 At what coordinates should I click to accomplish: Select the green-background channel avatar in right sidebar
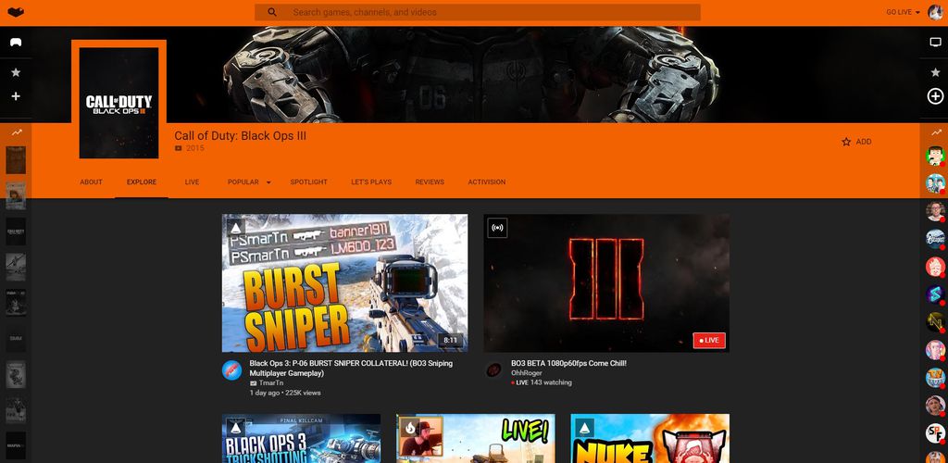[x=935, y=156]
